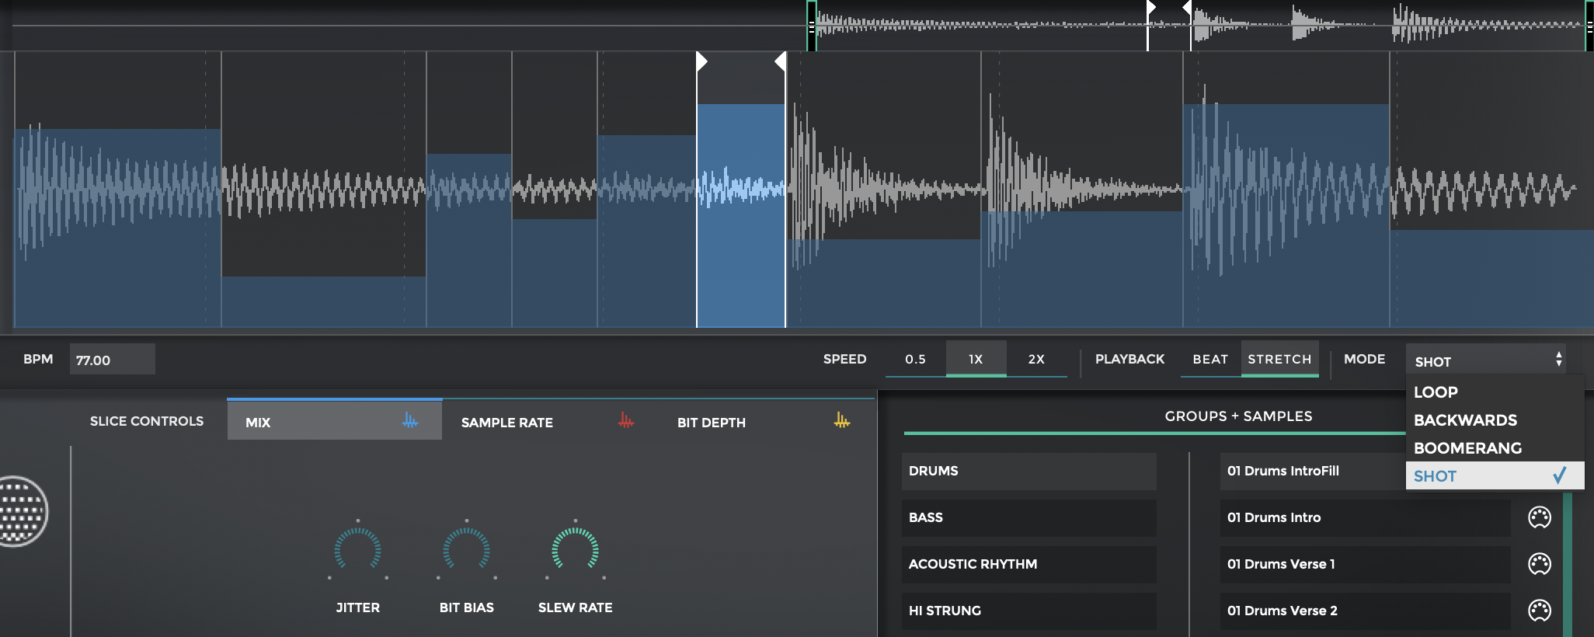Click the SLEW RATE knob

575,550
